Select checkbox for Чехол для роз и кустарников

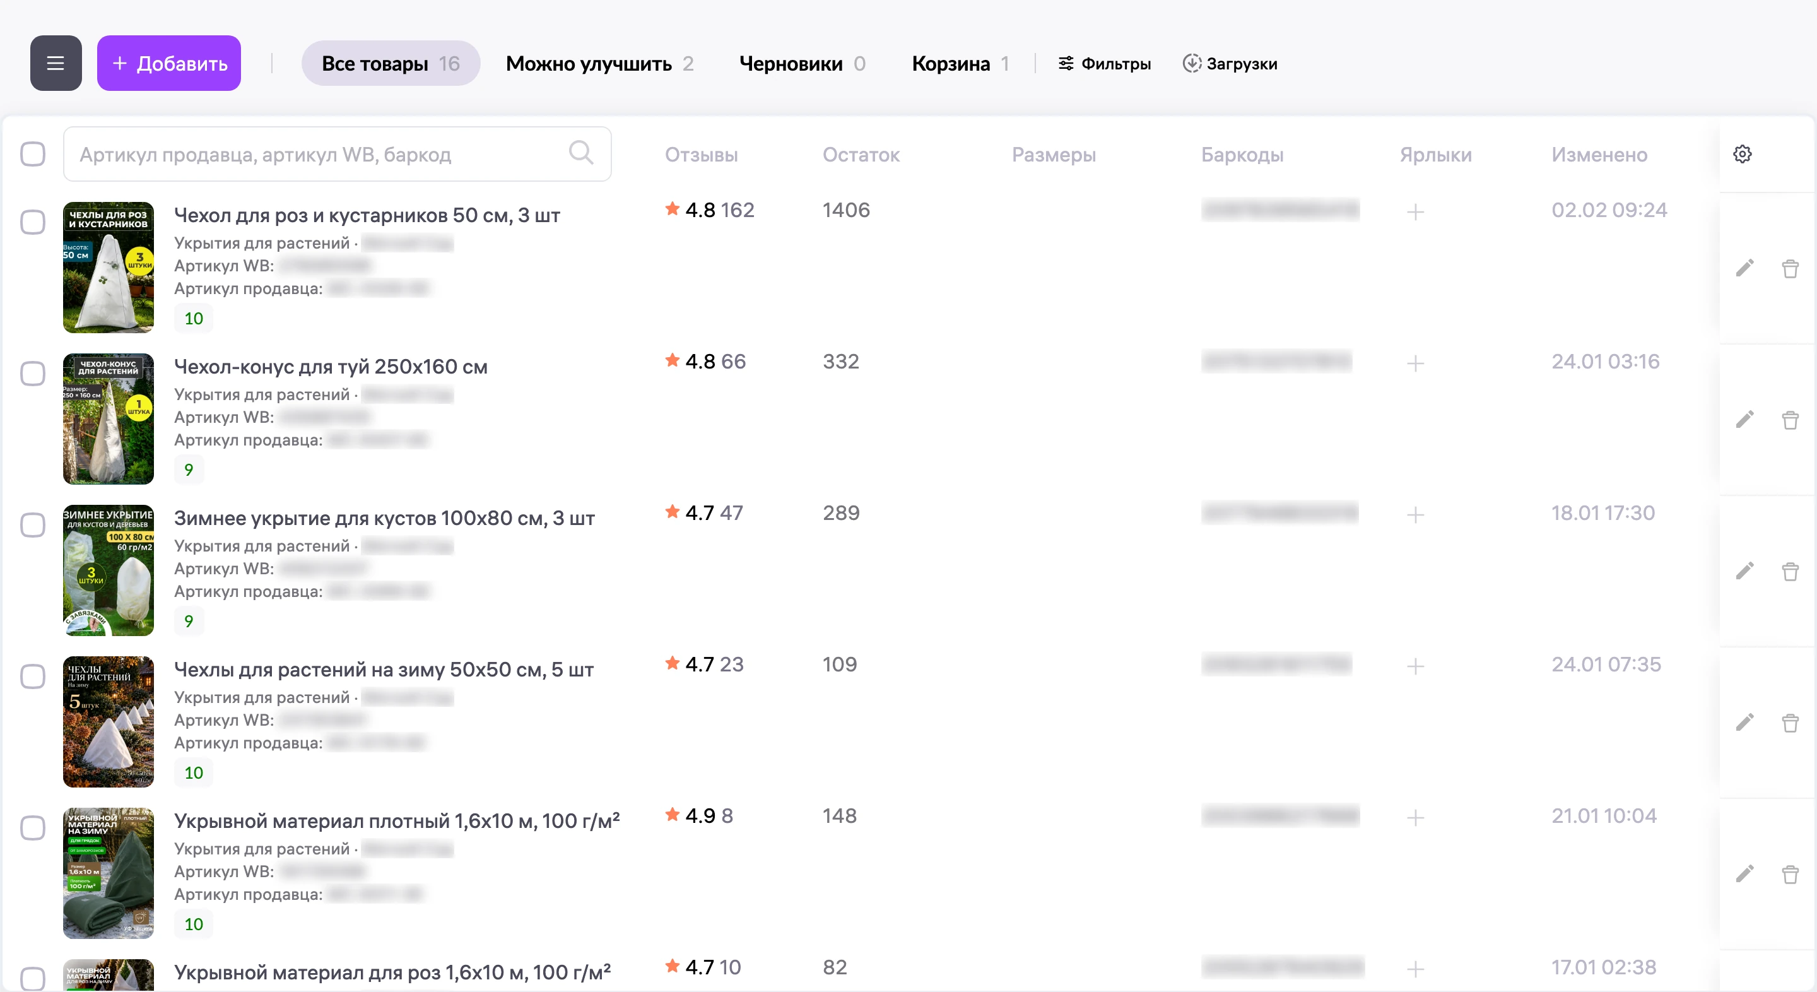[32, 222]
